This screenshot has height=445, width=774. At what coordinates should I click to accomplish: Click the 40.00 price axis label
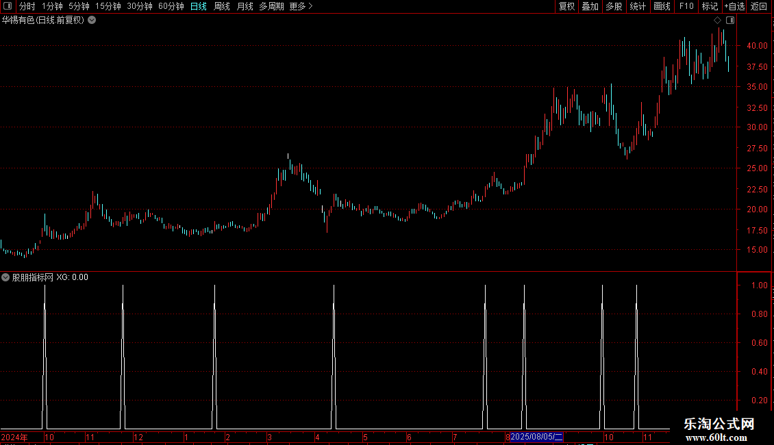click(757, 46)
